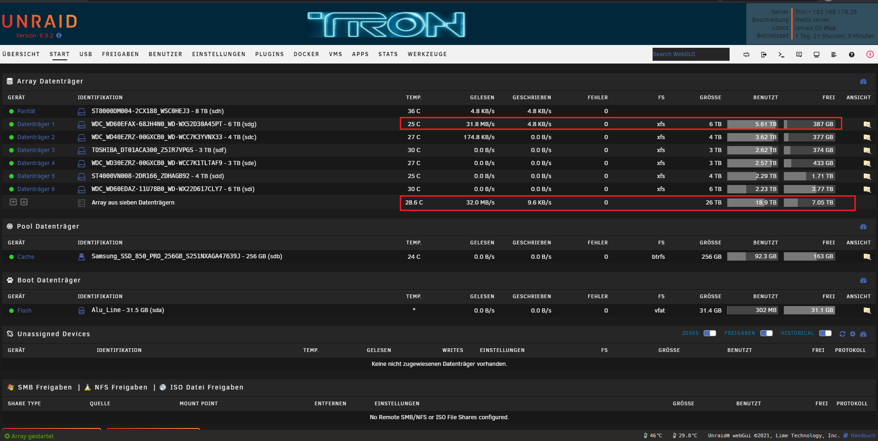Toggle the HISTORICAL switch
Screen dimensions: 878x441
coord(825,333)
